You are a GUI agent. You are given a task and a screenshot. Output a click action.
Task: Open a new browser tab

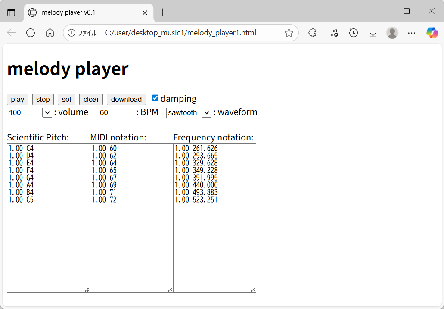162,12
